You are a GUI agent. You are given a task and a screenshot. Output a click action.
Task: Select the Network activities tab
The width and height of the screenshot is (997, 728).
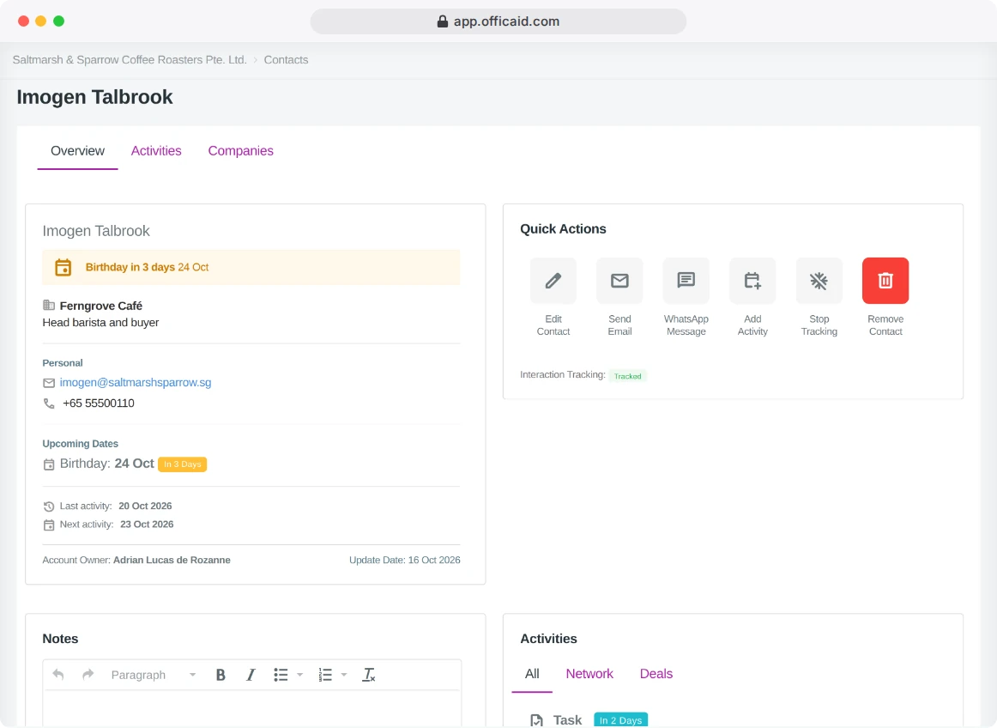(x=589, y=674)
